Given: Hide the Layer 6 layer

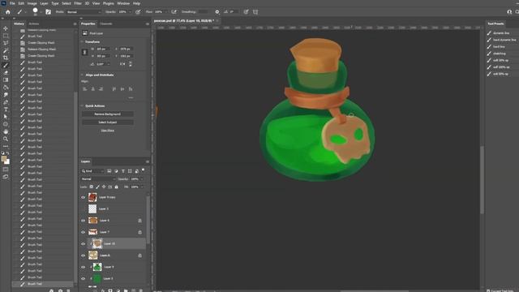Looking at the screenshot, I should 83,221.
